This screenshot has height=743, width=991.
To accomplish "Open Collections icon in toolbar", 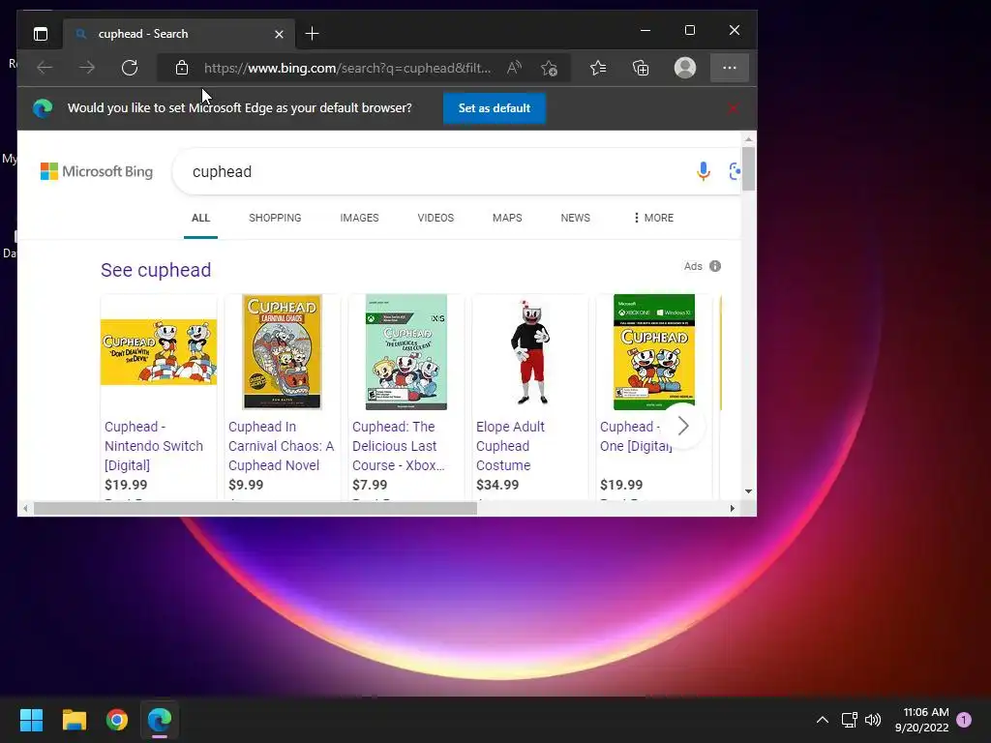I will pos(641,68).
